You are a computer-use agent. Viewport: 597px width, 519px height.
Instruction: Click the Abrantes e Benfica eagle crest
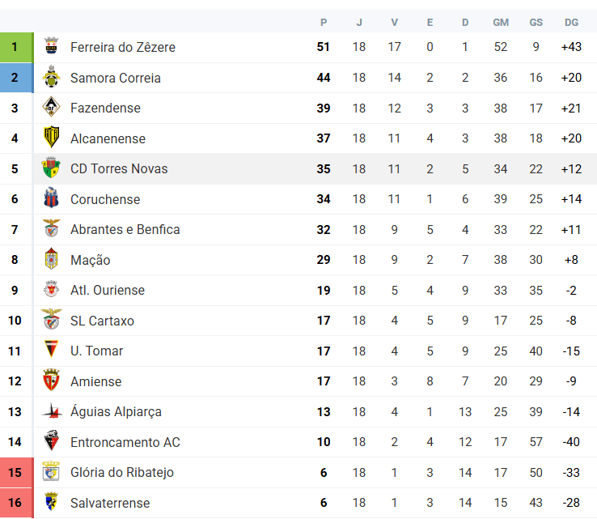(52, 228)
